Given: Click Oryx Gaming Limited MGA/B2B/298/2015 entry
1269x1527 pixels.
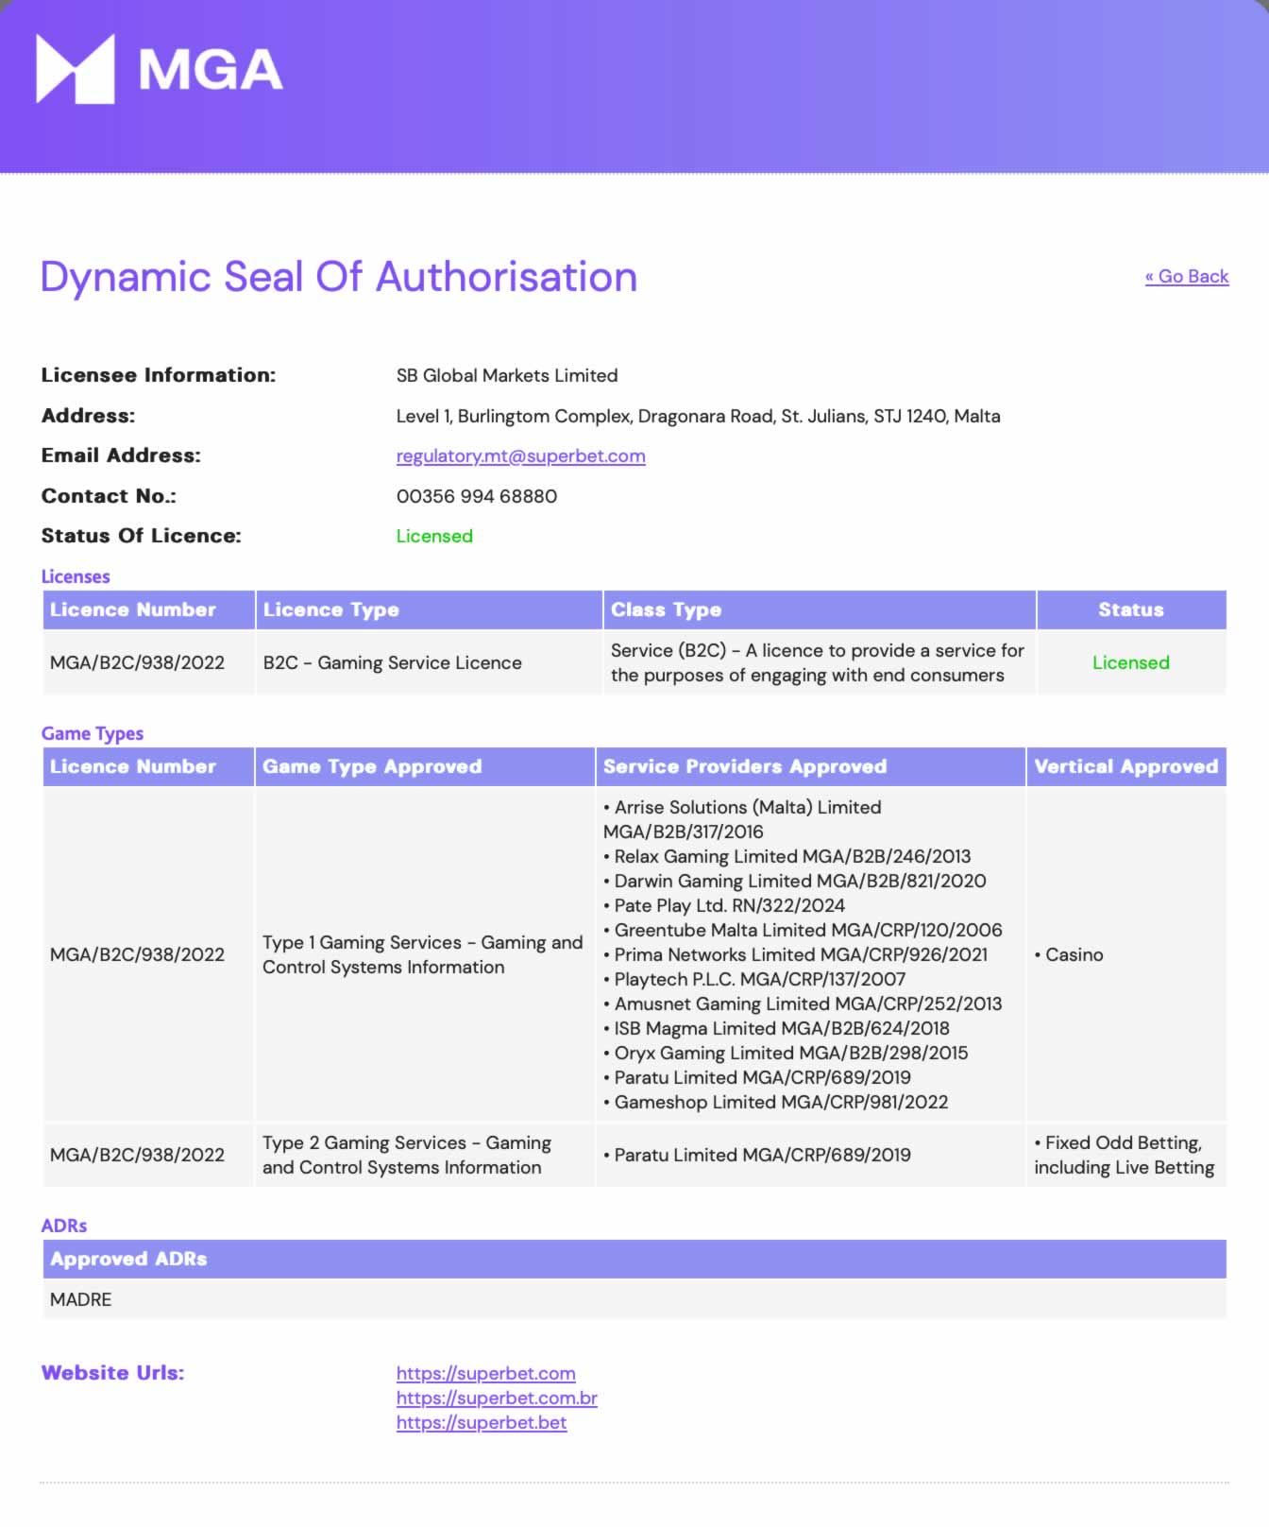Looking at the screenshot, I should pos(786,1053).
